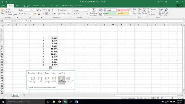The height and width of the screenshot is (104, 185).
Task: Open the Fill dropdown in Editing group
Action: pos(151,12)
